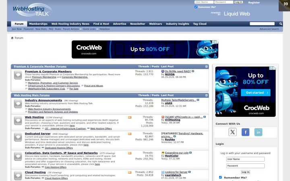
Task: Open the Webinars menu item
Action: (x=155, y=24)
